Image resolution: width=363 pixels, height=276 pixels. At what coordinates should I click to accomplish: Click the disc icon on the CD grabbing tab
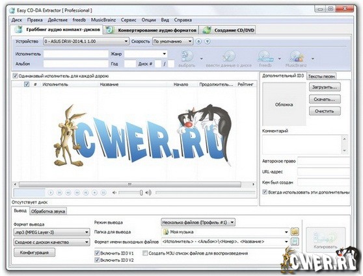(18, 30)
